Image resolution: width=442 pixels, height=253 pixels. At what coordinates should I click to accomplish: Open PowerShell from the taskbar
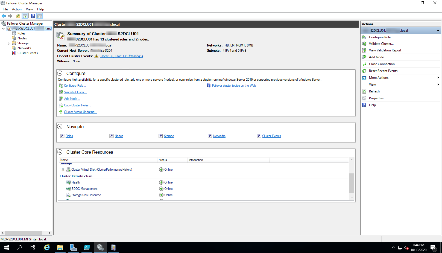87,248
